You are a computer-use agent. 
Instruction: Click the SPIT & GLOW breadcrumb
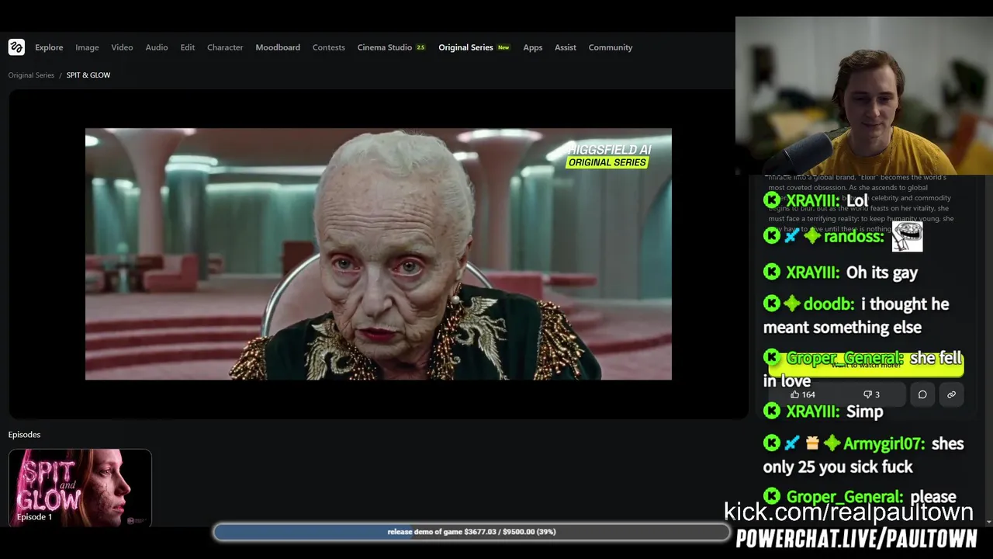pyautogui.click(x=88, y=75)
